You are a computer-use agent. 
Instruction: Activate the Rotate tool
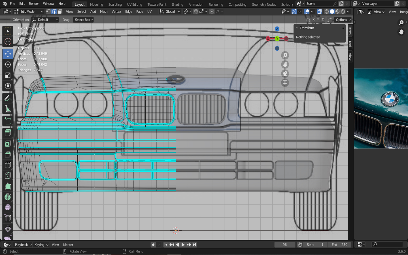pyautogui.click(x=8, y=65)
